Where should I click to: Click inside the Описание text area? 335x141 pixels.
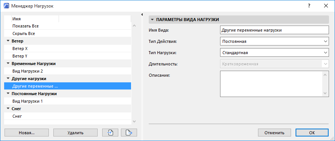(271, 84)
